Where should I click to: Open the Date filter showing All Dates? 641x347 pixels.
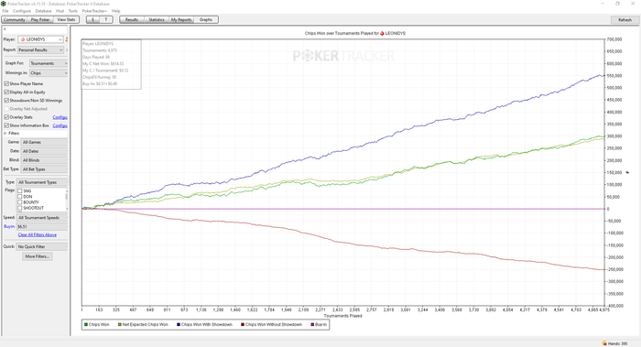(44, 151)
